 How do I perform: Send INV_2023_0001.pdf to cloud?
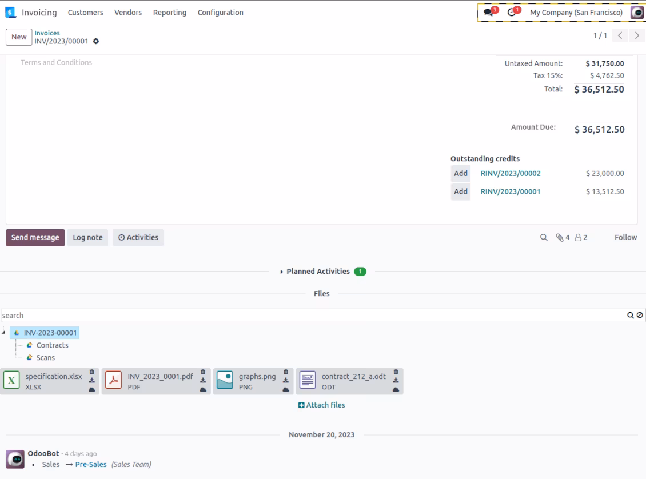pyautogui.click(x=203, y=390)
